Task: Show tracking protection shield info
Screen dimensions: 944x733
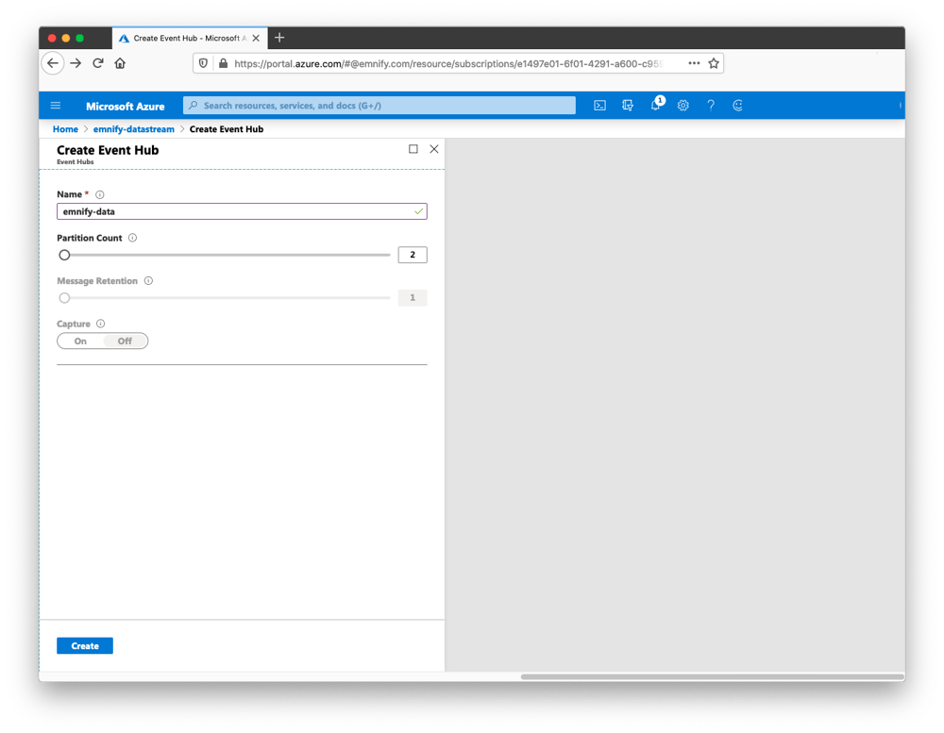Action: pos(204,63)
